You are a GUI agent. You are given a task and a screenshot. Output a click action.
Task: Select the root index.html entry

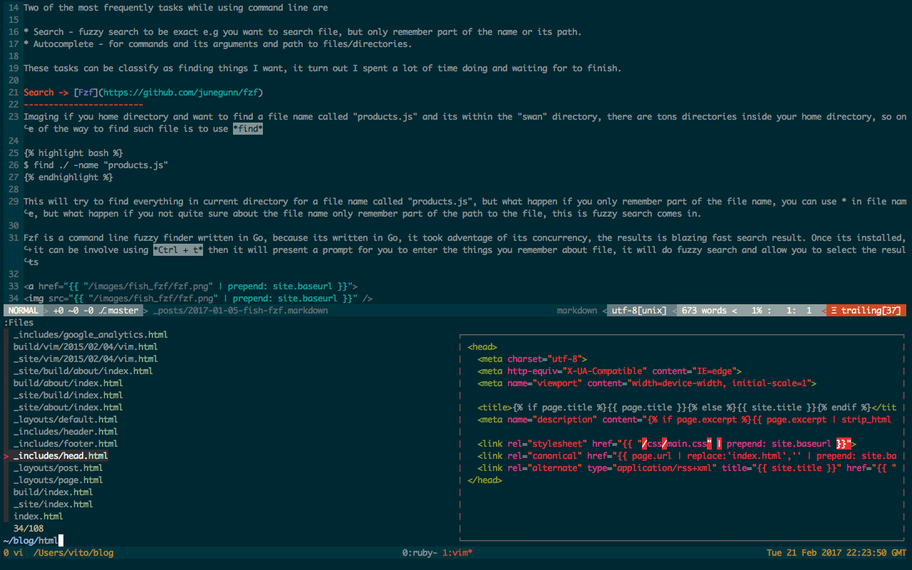pos(38,516)
